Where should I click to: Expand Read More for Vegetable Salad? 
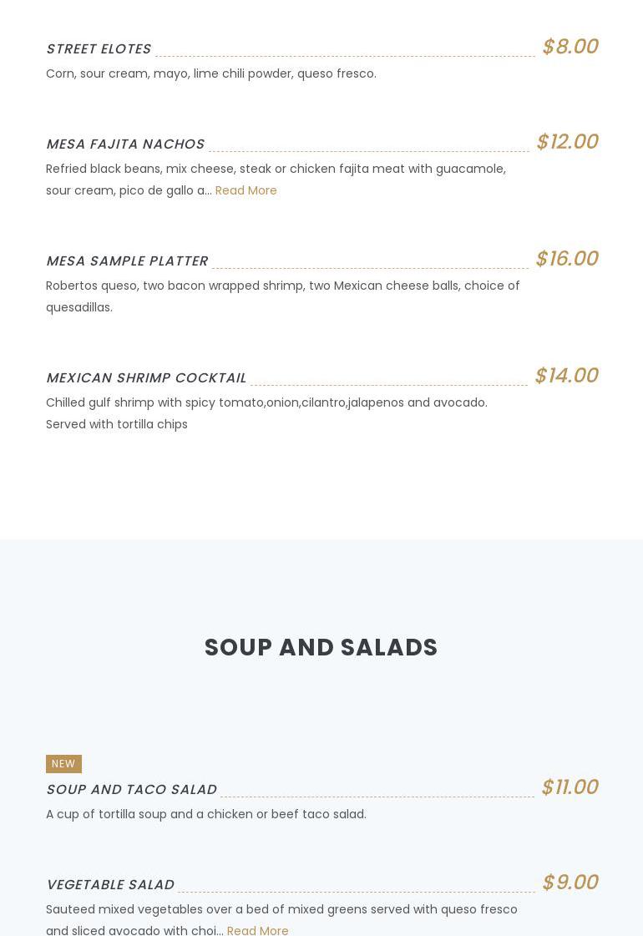pos(257,930)
